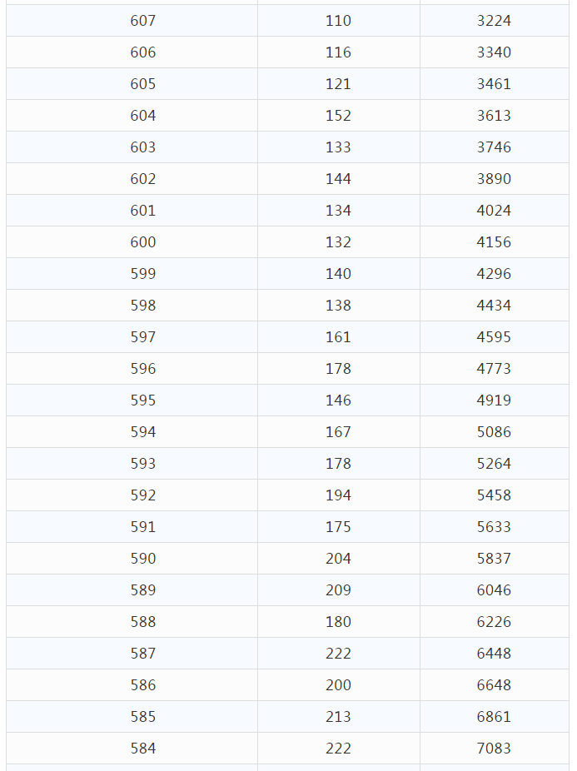This screenshot has width=577, height=771.
Task: Click cumulative total 5264
Action: pos(494,464)
